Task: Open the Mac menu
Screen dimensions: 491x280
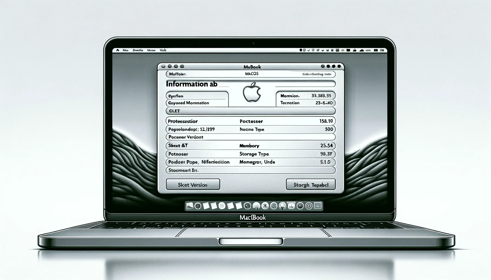Action: pyautogui.click(x=126, y=50)
